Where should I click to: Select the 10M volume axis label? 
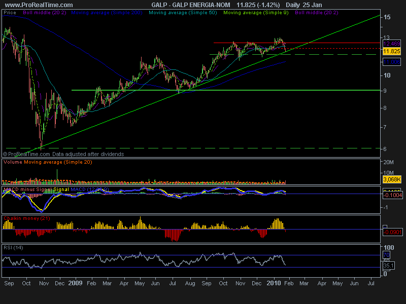click(389, 173)
